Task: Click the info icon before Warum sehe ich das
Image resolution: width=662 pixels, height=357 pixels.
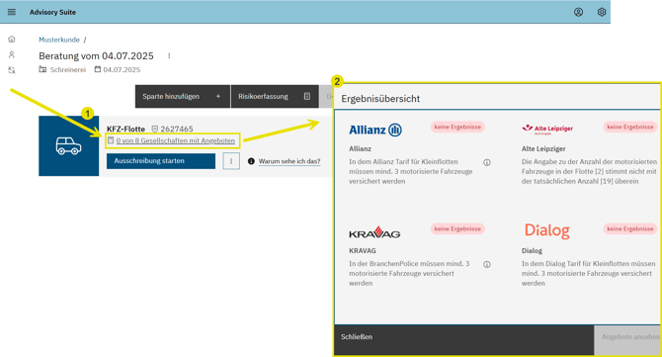Action: (x=251, y=161)
